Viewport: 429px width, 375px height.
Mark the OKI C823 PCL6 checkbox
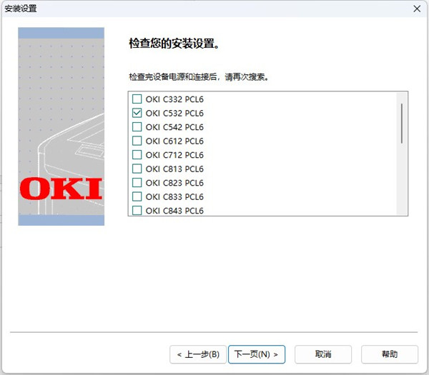point(137,183)
